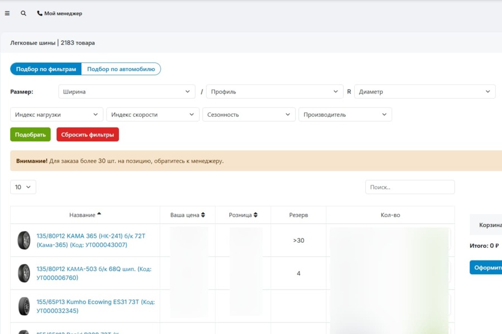The width and height of the screenshot is (502, 334).
Task: Open the 135/80Р12 КАМА-503 product link
Action: click(94, 273)
